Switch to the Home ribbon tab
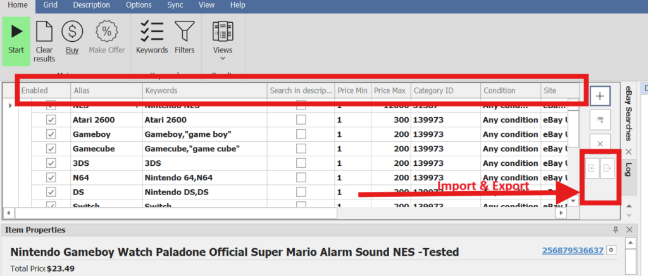 pos(18,5)
